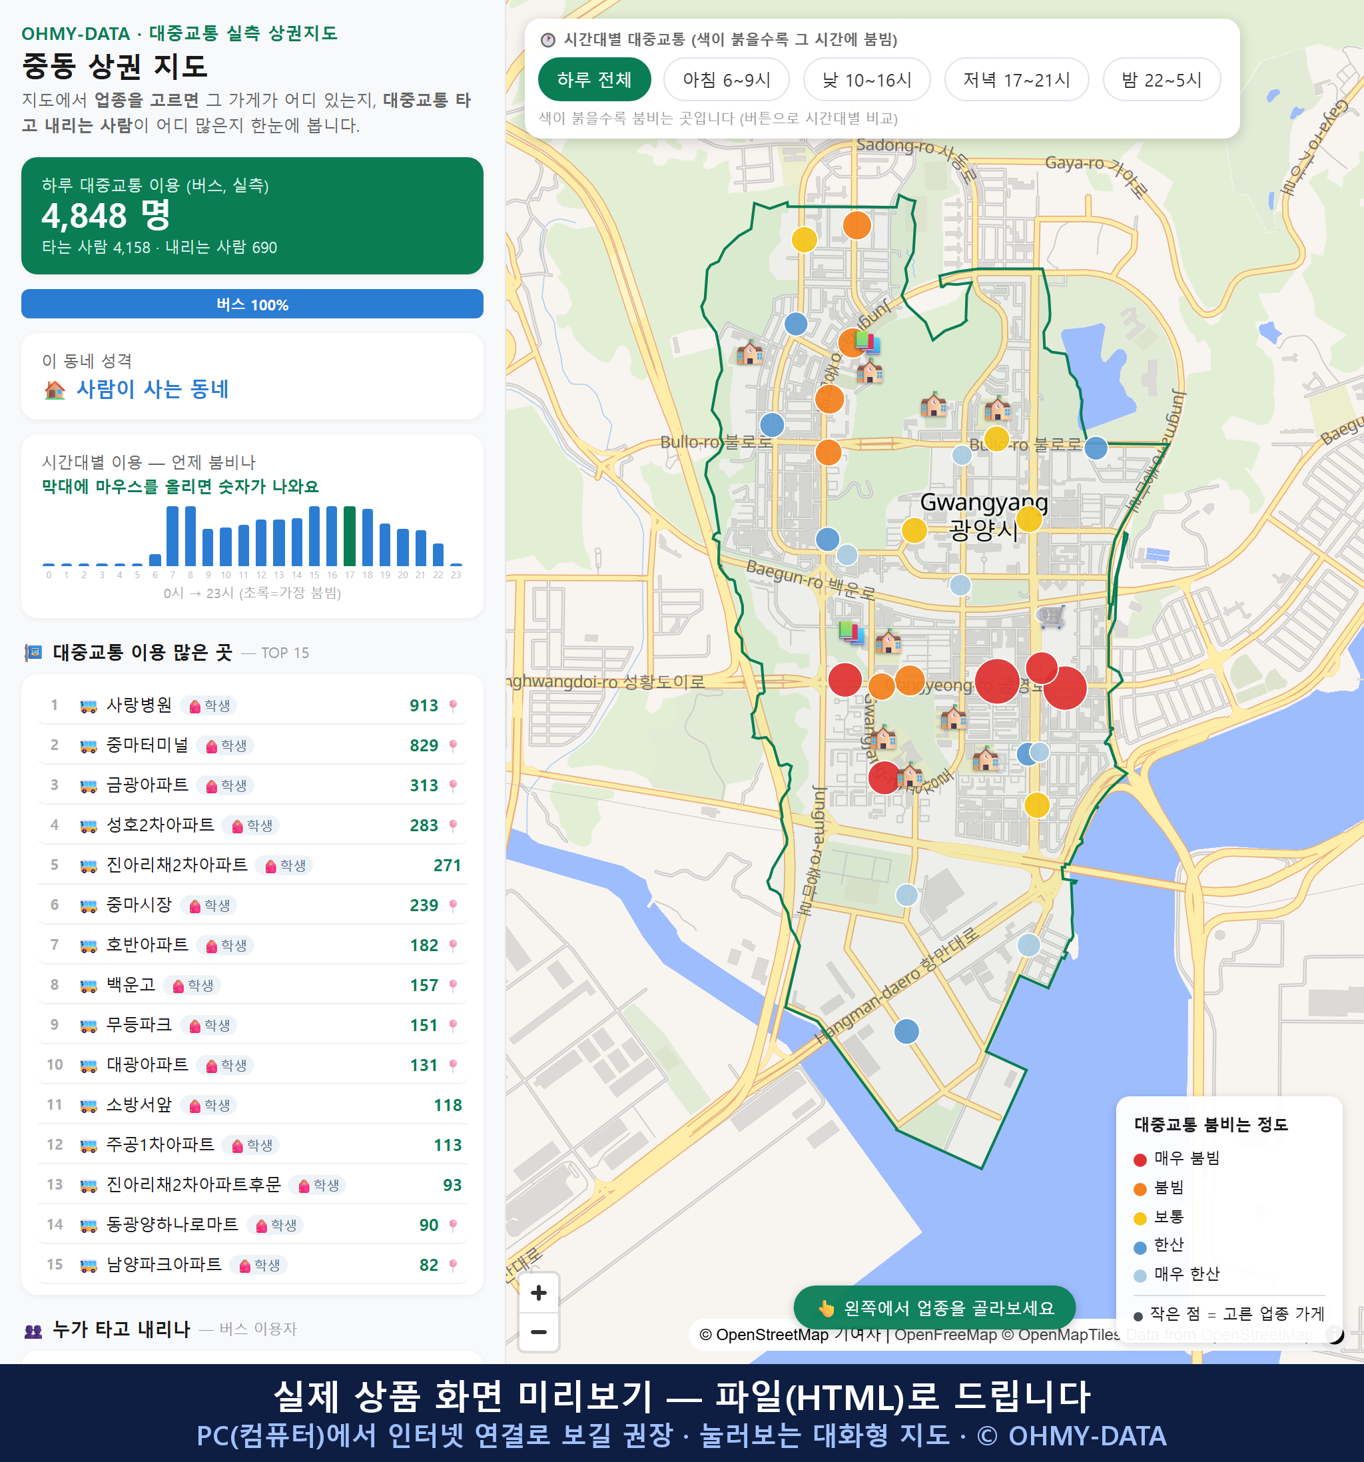Viewport: 1364px width, 1462px height.
Task: Open the OpenFreeMap attribution link
Action: pos(946,1334)
